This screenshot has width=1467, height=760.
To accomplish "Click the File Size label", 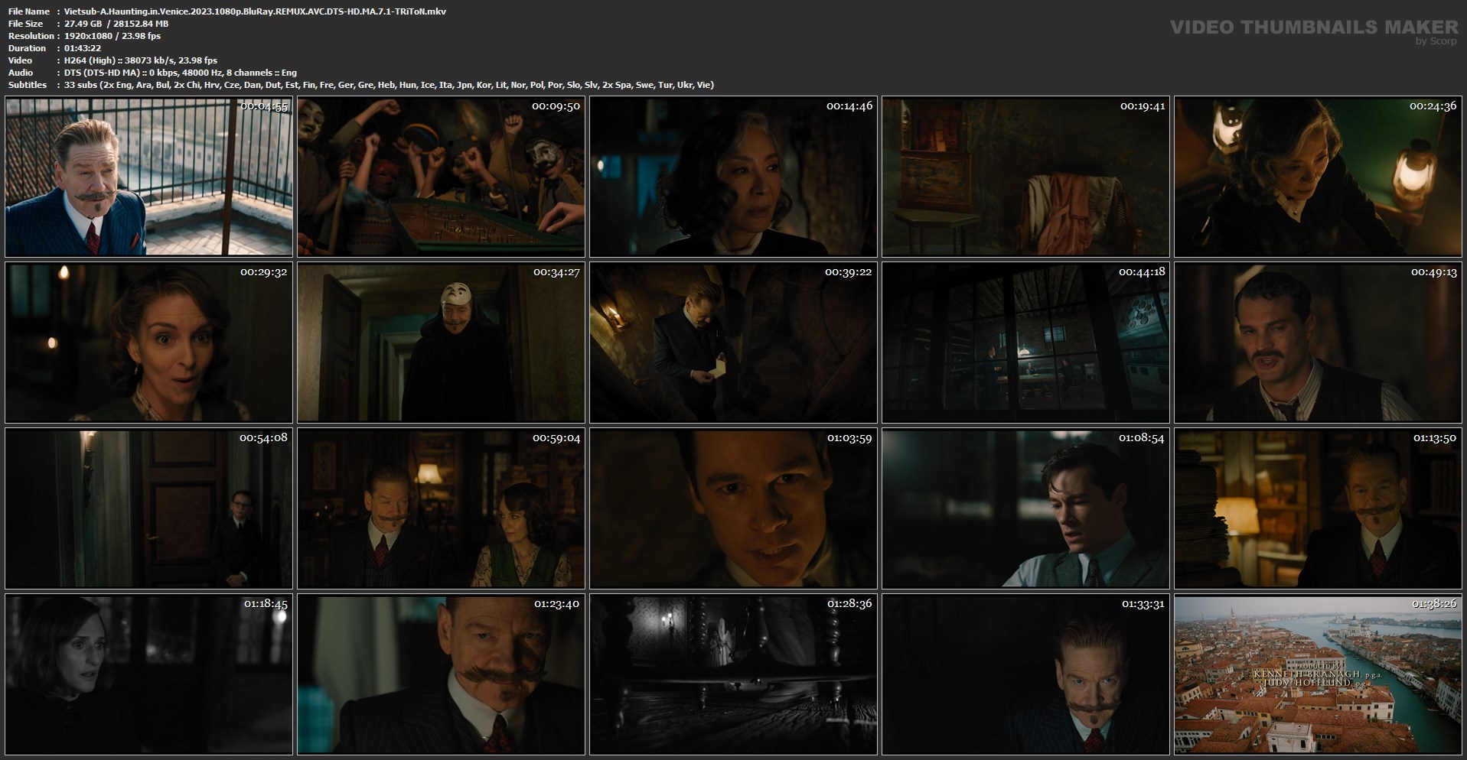I will pos(25,24).
